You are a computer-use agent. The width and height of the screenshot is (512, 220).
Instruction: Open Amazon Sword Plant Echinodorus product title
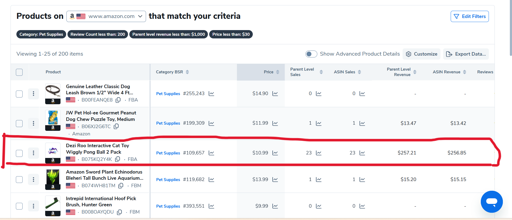[105, 175]
